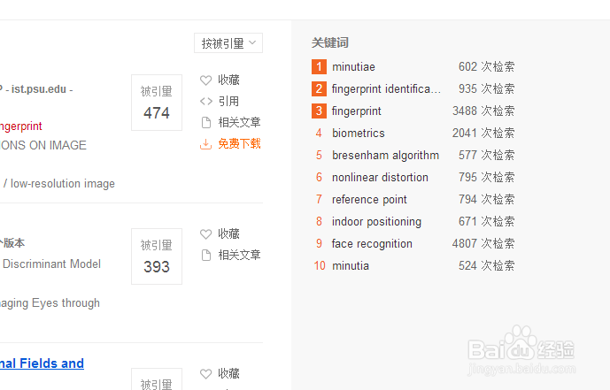Open the 按被引量 sort dropdown

click(x=228, y=43)
